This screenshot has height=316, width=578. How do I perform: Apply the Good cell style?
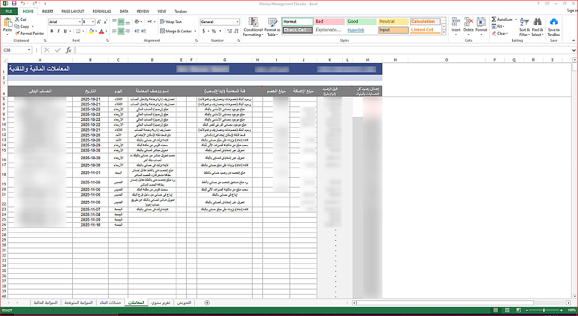coord(362,22)
